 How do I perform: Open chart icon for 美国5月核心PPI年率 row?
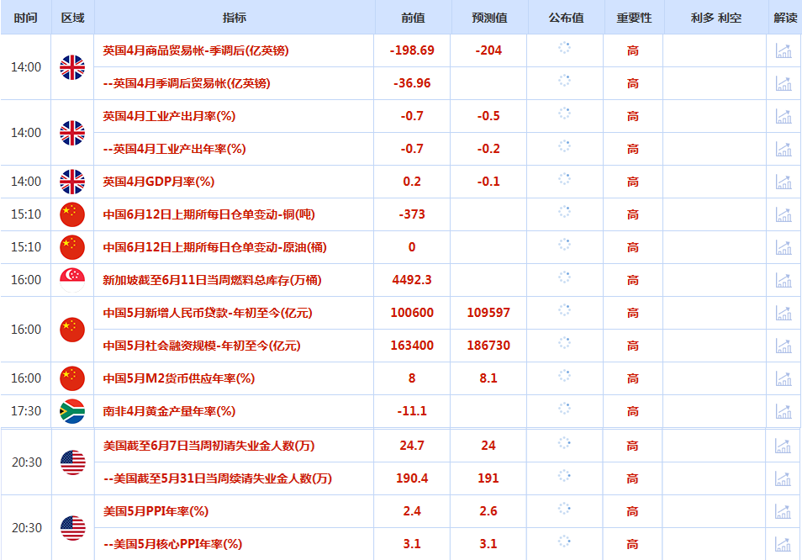click(783, 544)
